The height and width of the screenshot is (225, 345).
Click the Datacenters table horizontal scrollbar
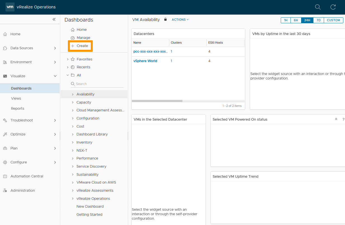(x=157, y=101)
